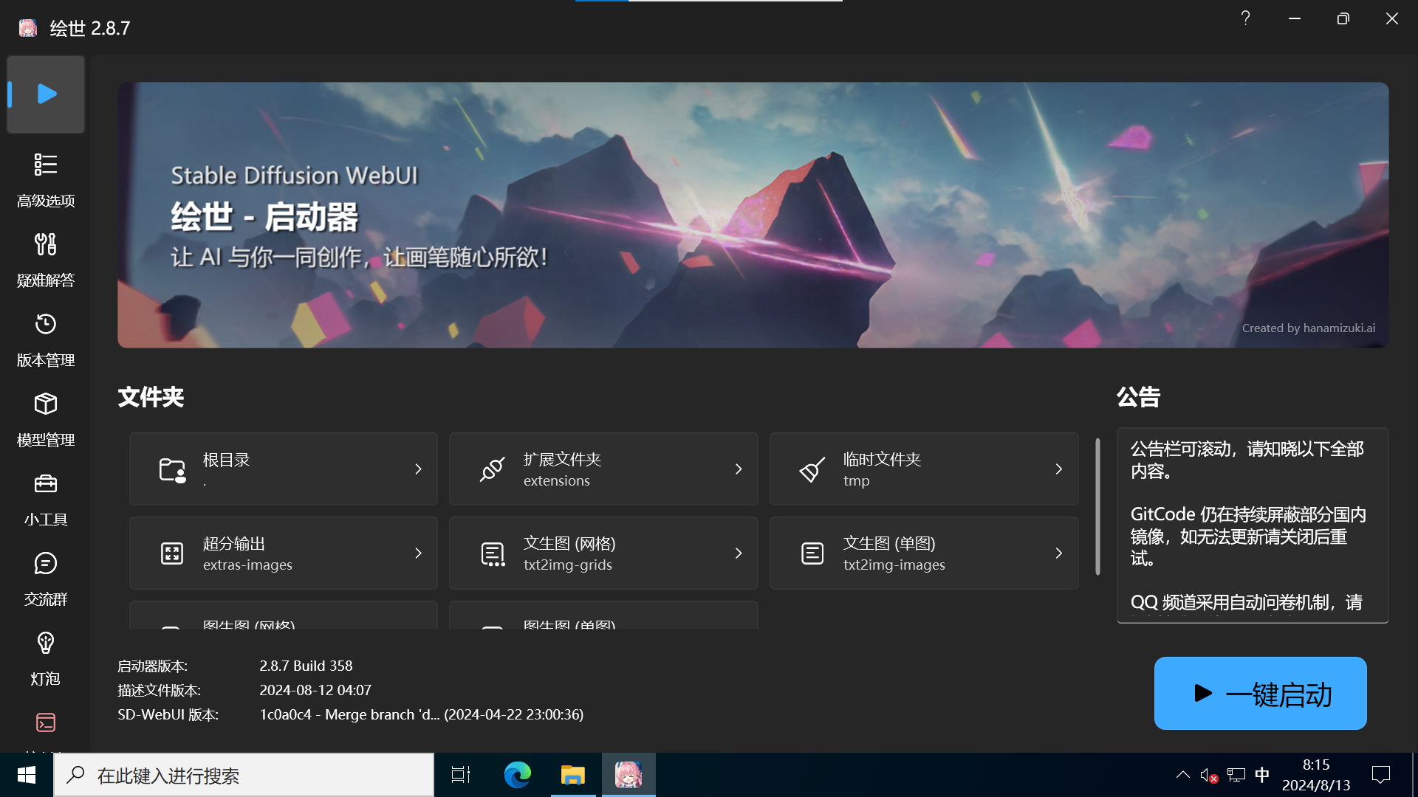Expand 扩展文件夹 extensions chevron
The image size is (1418, 797).
click(x=739, y=469)
